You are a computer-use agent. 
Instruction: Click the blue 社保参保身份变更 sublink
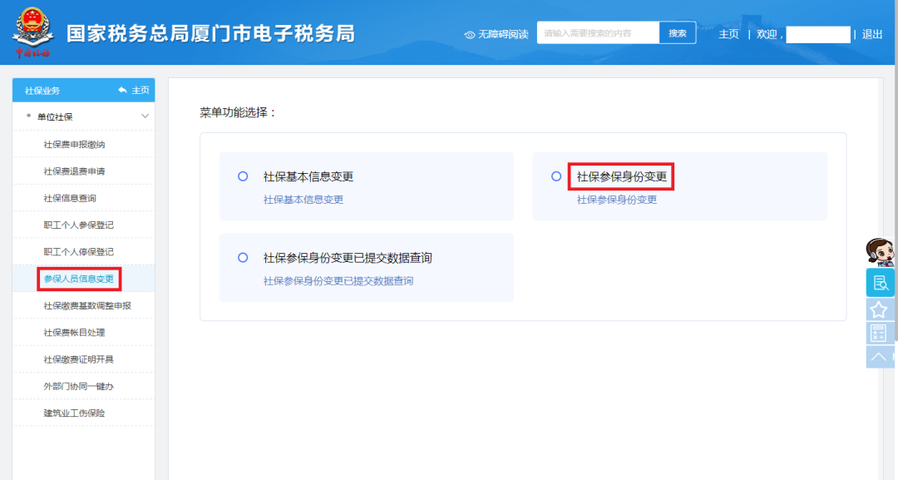click(617, 200)
